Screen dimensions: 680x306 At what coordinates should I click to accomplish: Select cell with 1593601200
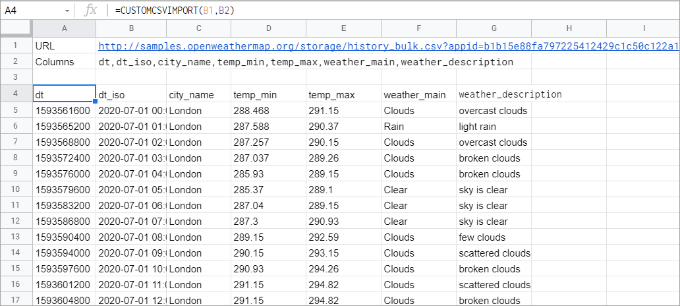click(x=64, y=285)
